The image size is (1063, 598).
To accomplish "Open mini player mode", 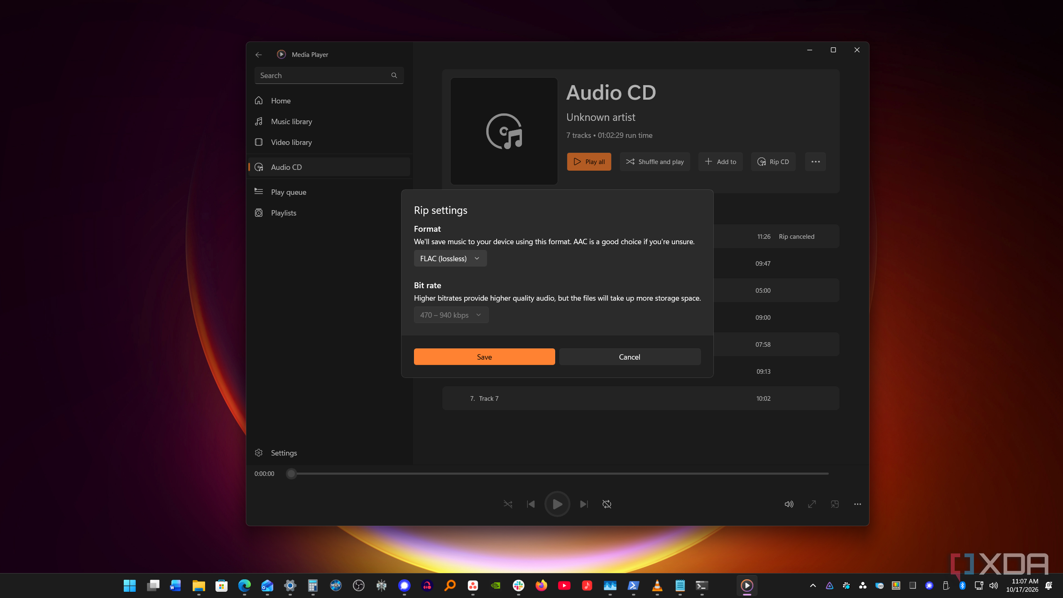I will (835, 504).
